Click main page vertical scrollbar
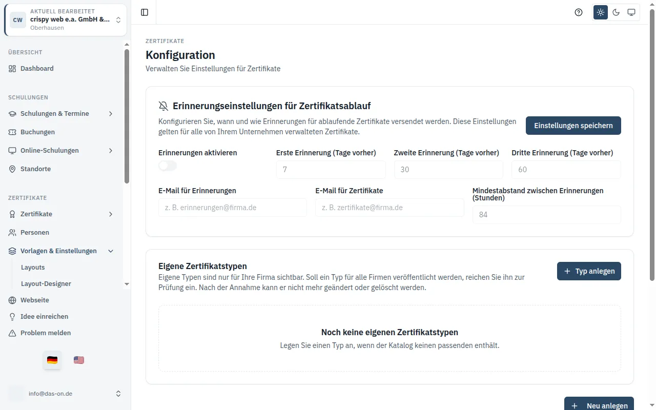The height and width of the screenshot is (410, 656). [652, 145]
